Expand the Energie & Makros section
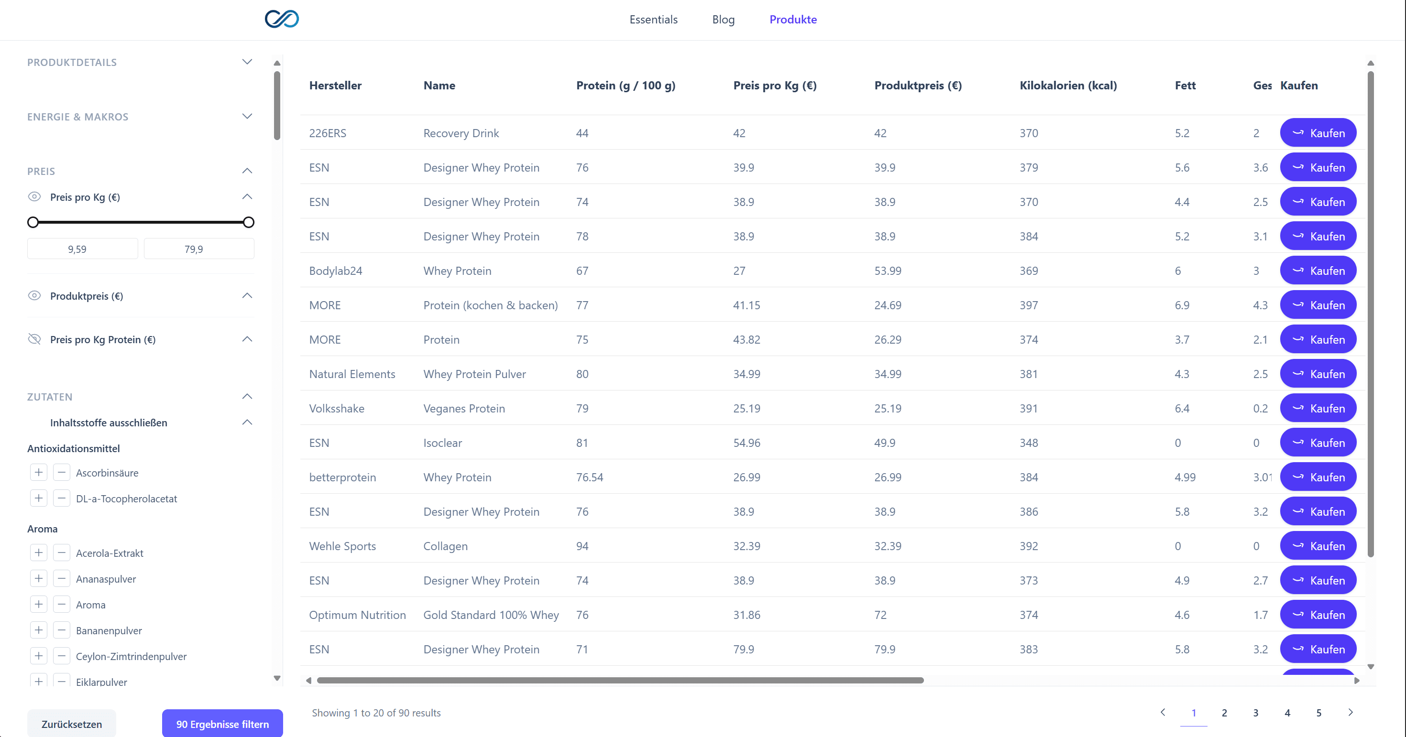Viewport: 1406px width, 737px height. [x=247, y=116]
